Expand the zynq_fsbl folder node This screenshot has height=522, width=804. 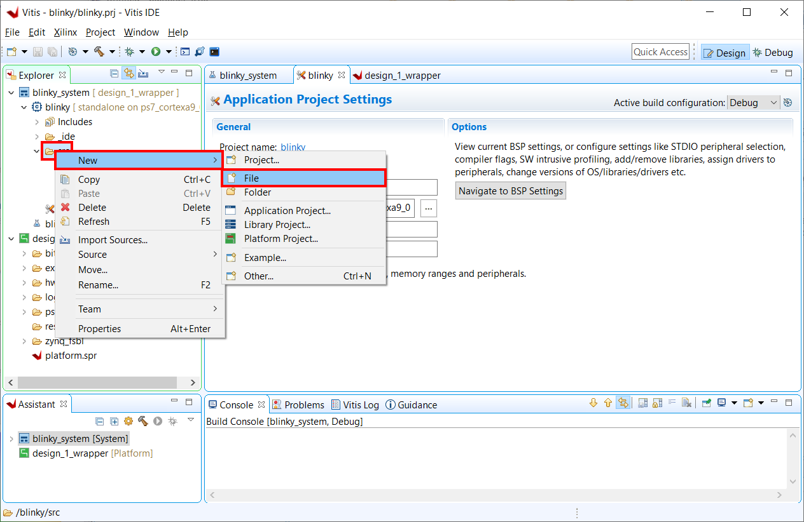(x=24, y=341)
